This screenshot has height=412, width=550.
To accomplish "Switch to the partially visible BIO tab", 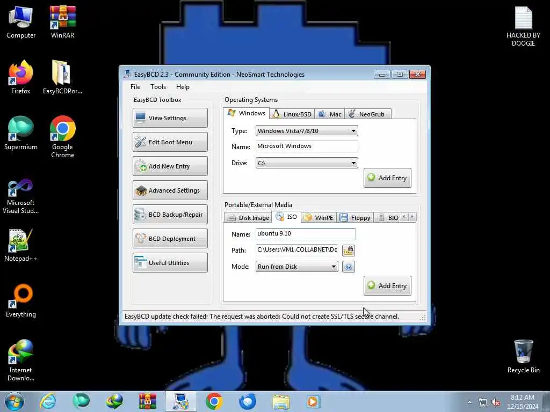I will pyautogui.click(x=387, y=218).
